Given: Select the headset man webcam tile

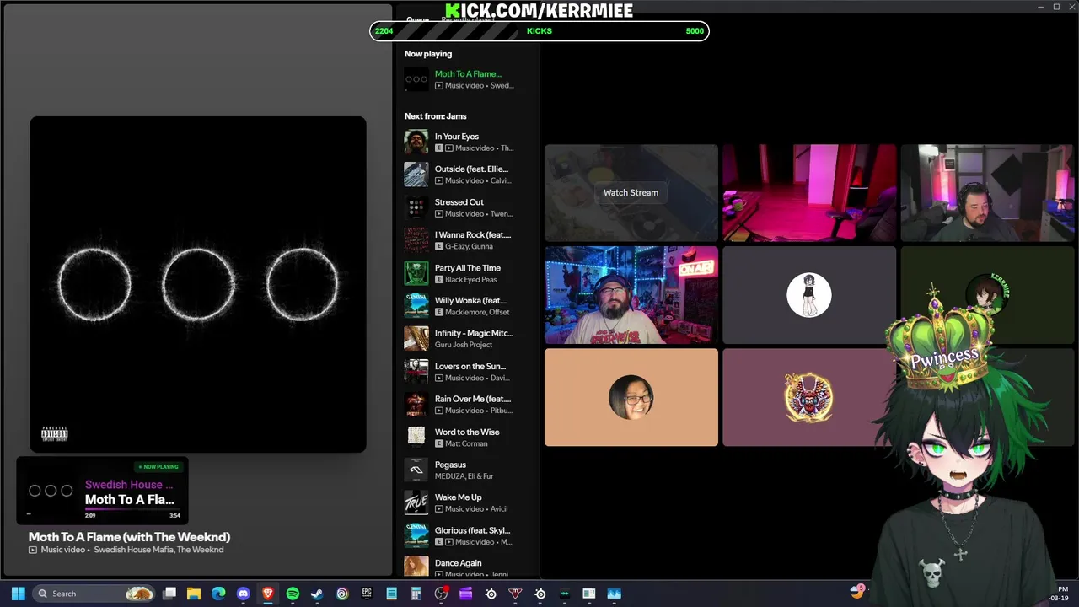Looking at the screenshot, I should click(x=987, y=193).
